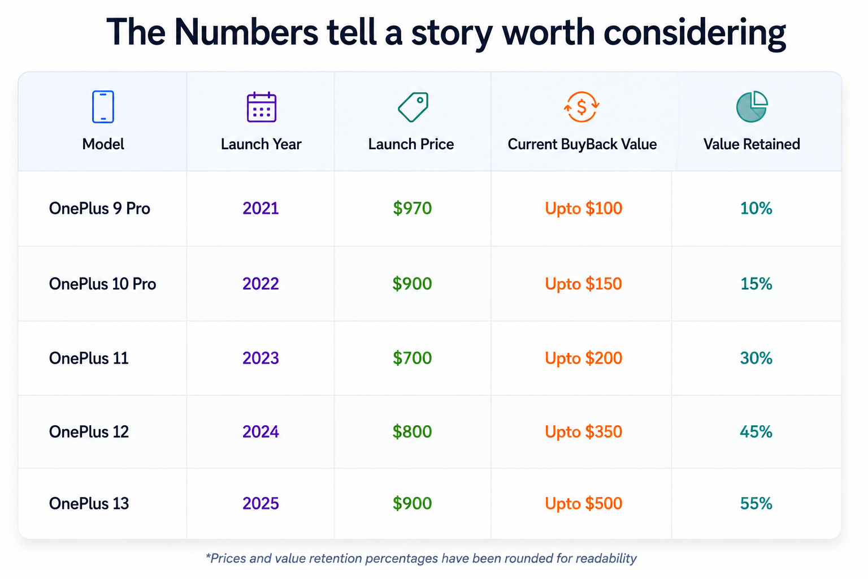This screenshot has width=868, height=579.
Task: Click the calendar icon above Launch Year
Action: coord(261,106)
